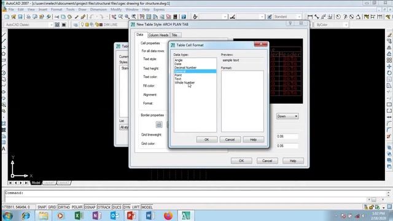Open the ByColor dropdown
This screenshot has height=221, width=393.
click(332, 25)
